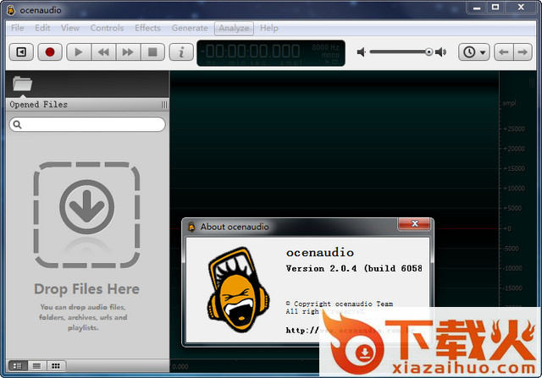
Task: Click the loud speaker icon
Action: 440,52
